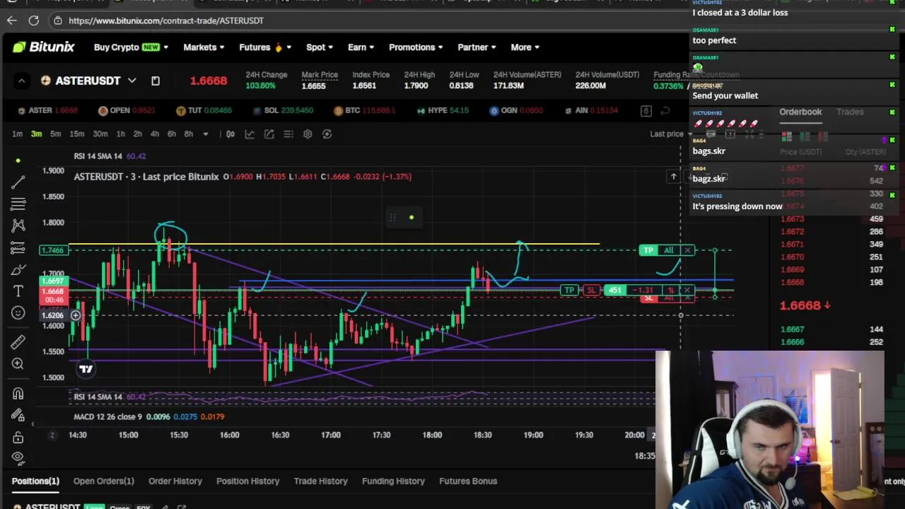Open the Open Orders(1) tab
This screenshot has height=509, width=905.
coord(103,481)
